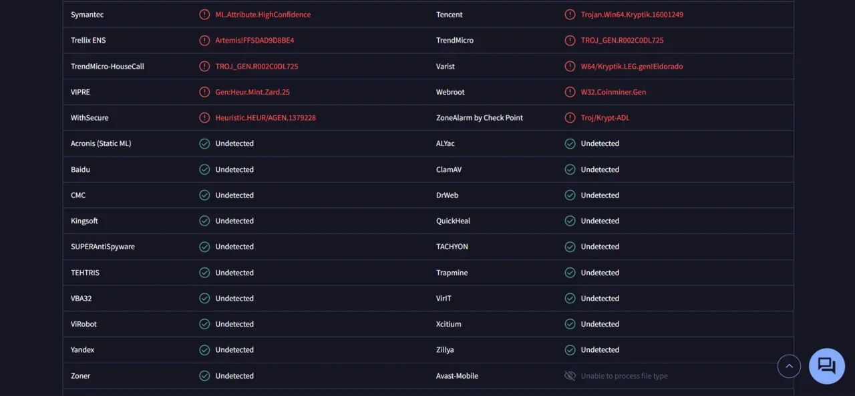This screenshot has width=855, height=396.
Task: Click the Troj/Krypt-ADL detection text
Action: coord(605,118)
